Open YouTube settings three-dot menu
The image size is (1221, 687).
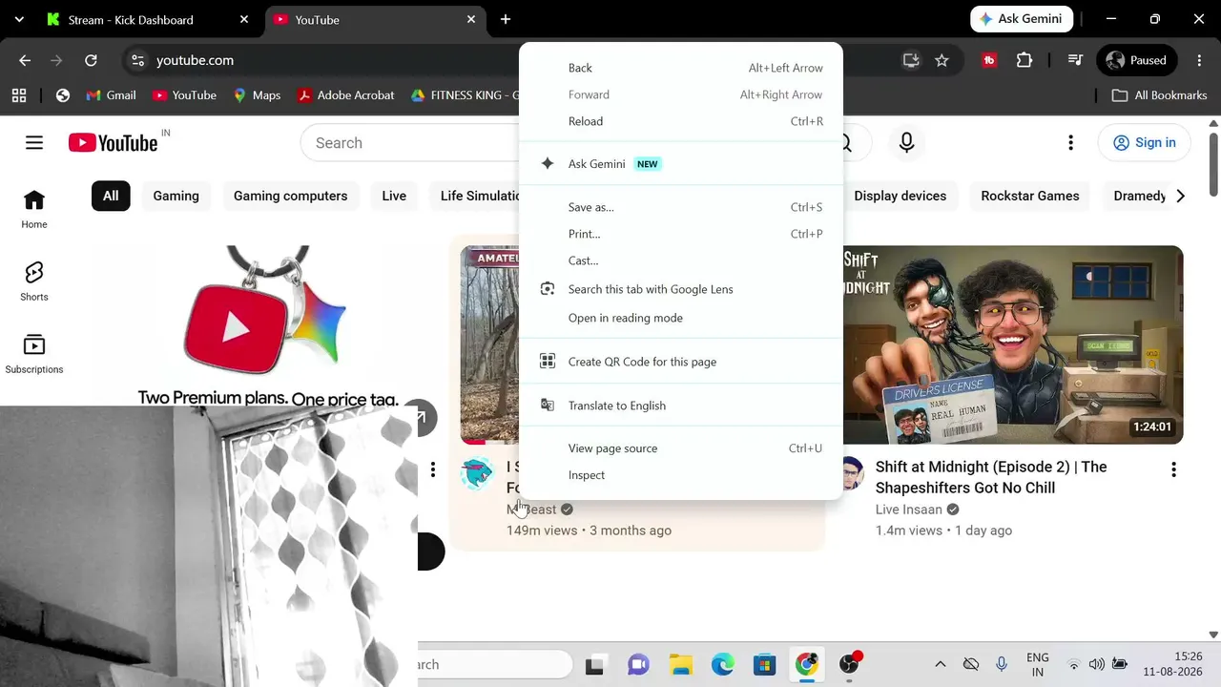pos(1070,143)
